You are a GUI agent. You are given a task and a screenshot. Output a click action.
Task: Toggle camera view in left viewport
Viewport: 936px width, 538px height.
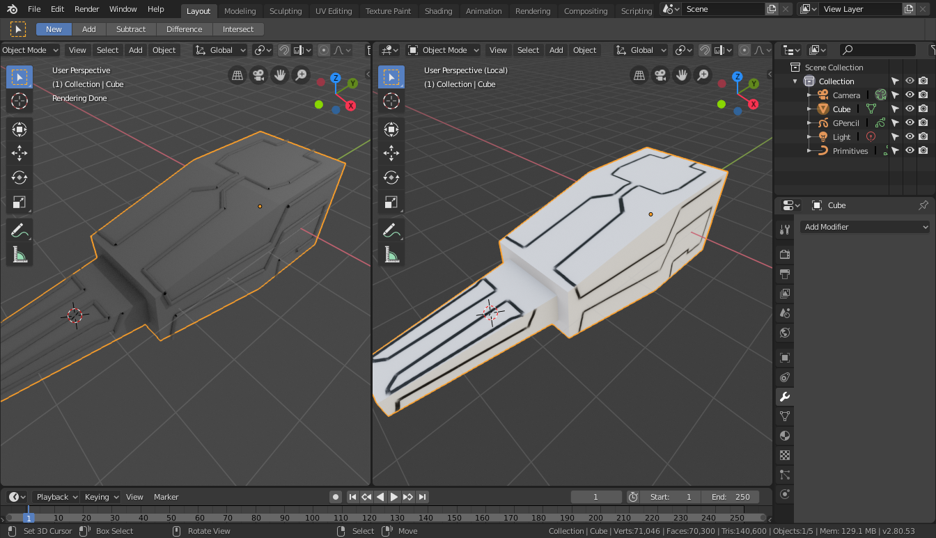258,75
